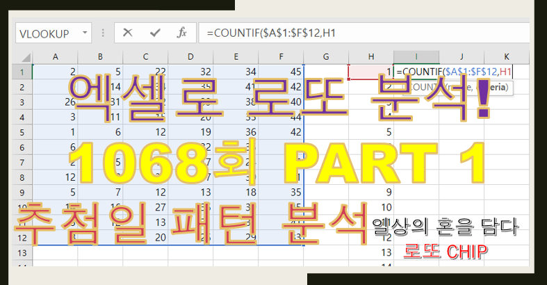Select row 4 header

pyautogui.click(x=22, y=117)
